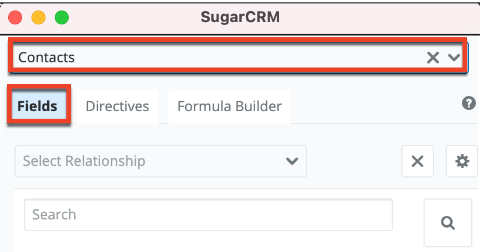The height and width of the screenshot is (252, 480).
Task: Click the Contacts value in module selector
Action: 47,57
